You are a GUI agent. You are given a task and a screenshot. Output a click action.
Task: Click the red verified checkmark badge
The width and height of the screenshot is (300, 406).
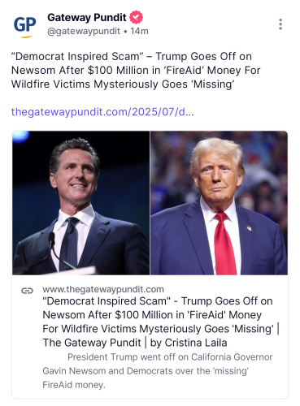(x=136, y=17)
